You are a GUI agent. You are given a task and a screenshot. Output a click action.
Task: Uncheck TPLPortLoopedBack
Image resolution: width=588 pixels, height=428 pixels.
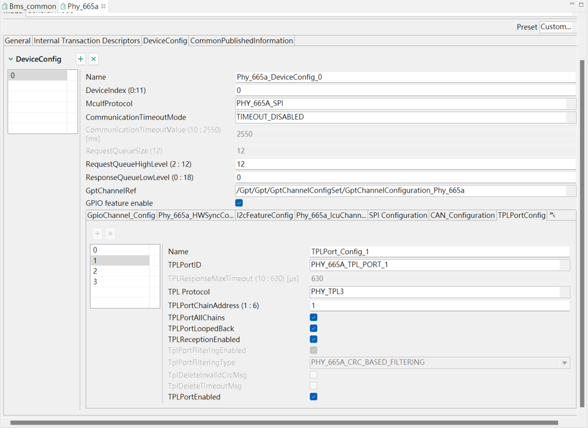(x=314, y=329)
